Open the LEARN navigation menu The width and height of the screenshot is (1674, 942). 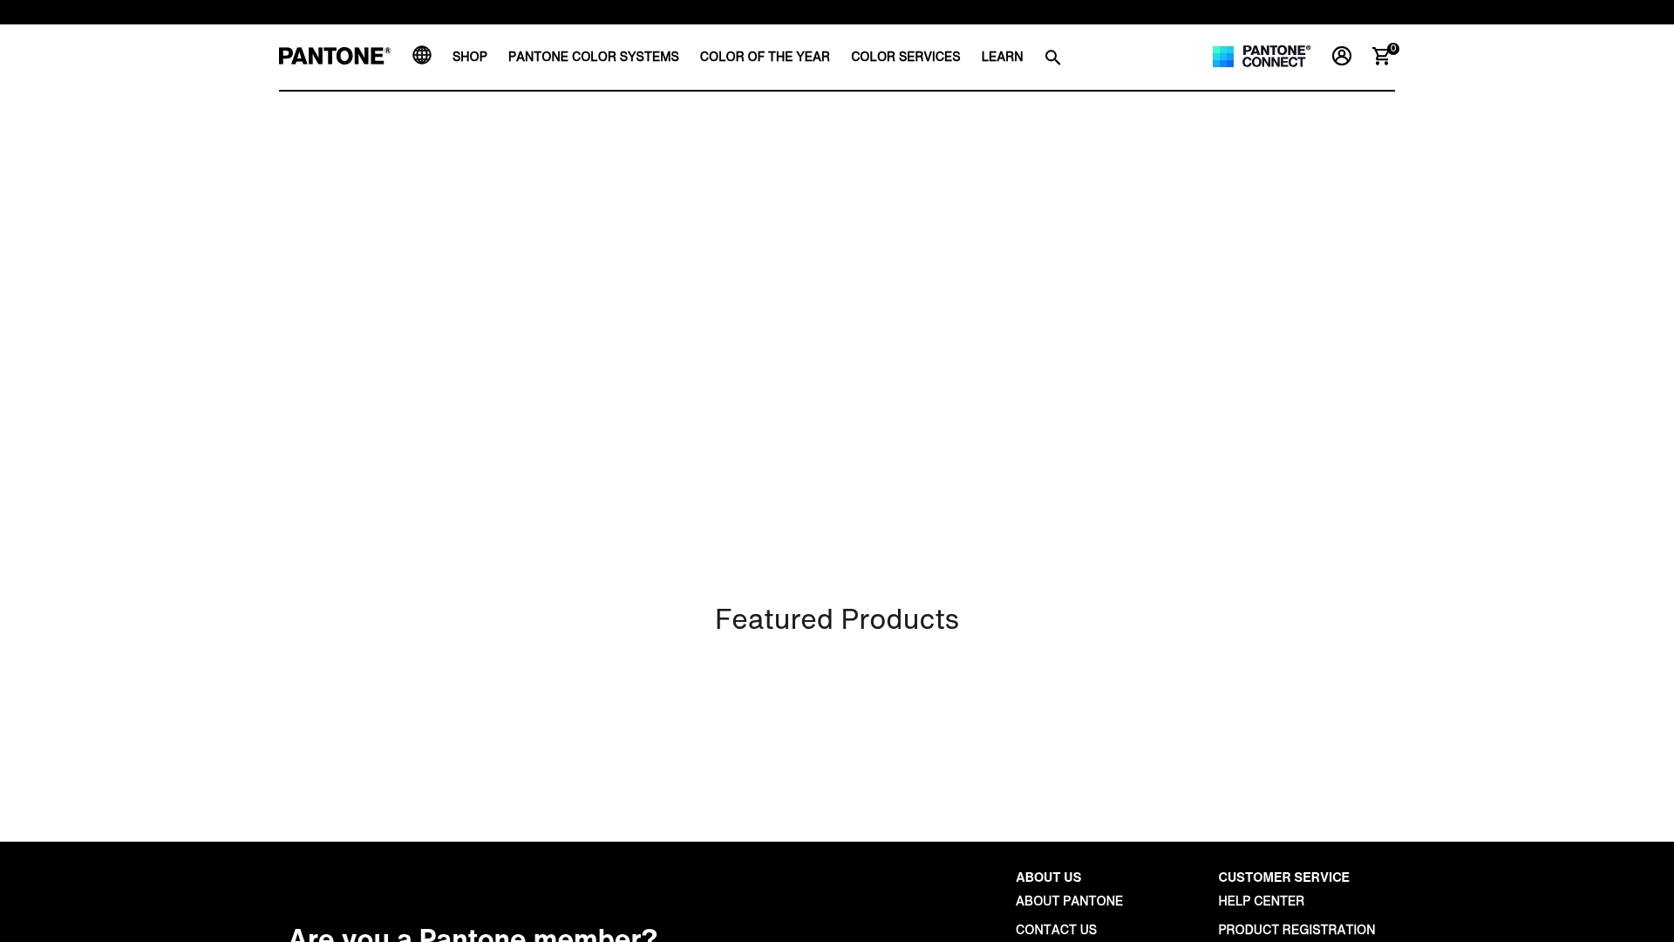pyautogui.click(x=1001, y=57)
